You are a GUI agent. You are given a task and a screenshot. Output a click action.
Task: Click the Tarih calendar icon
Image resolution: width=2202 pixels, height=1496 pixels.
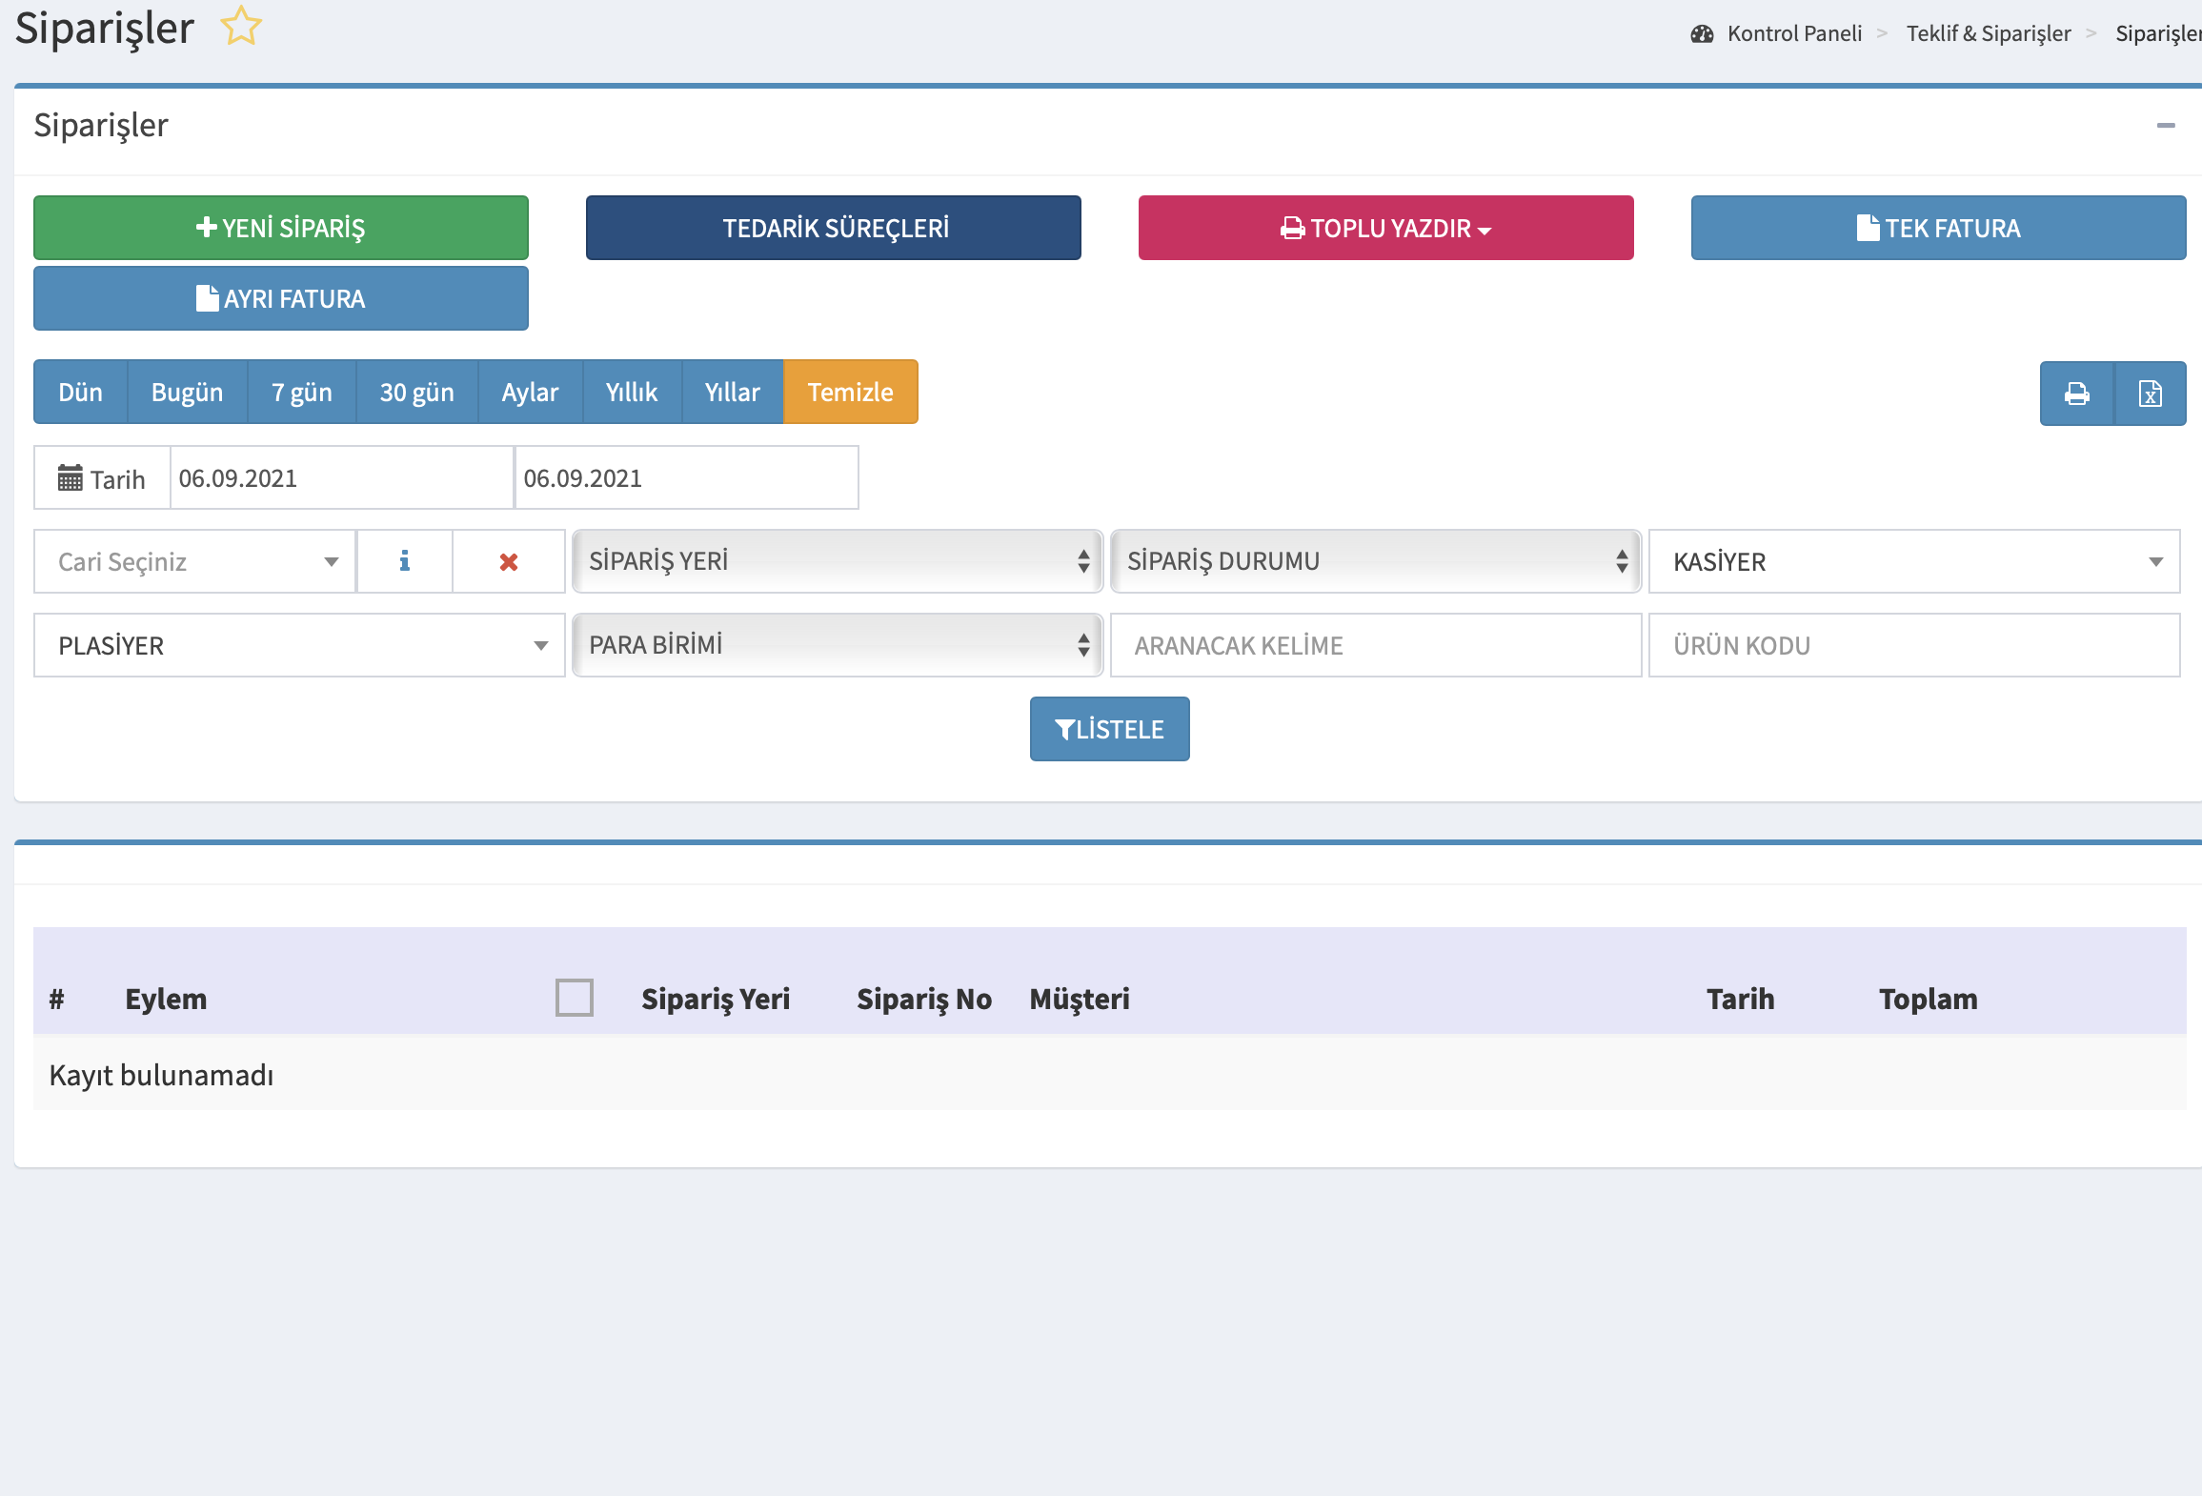tap(71, 478)
